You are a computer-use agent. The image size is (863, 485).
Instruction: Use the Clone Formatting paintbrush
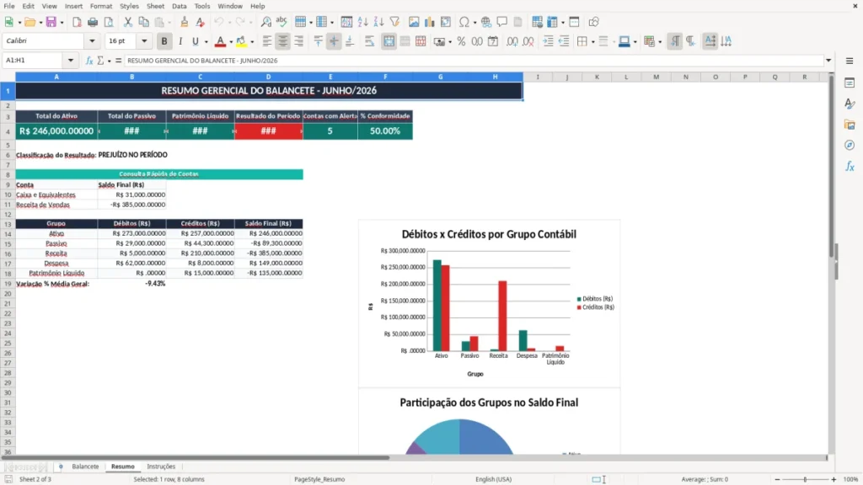click(185, 22)
